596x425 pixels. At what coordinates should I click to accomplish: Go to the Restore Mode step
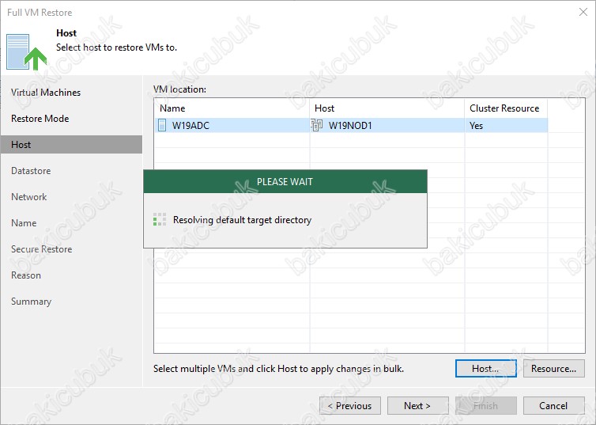coord(40,119)
